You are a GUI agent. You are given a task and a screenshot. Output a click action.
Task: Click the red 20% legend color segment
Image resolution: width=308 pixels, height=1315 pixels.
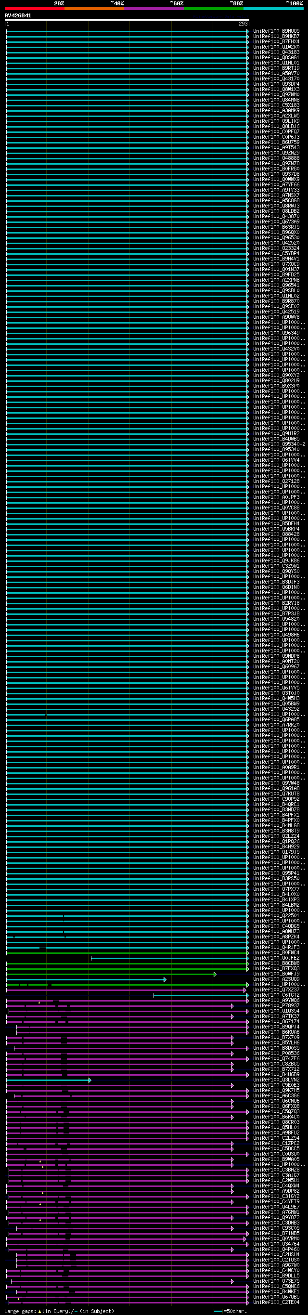[x=35, y=9]
